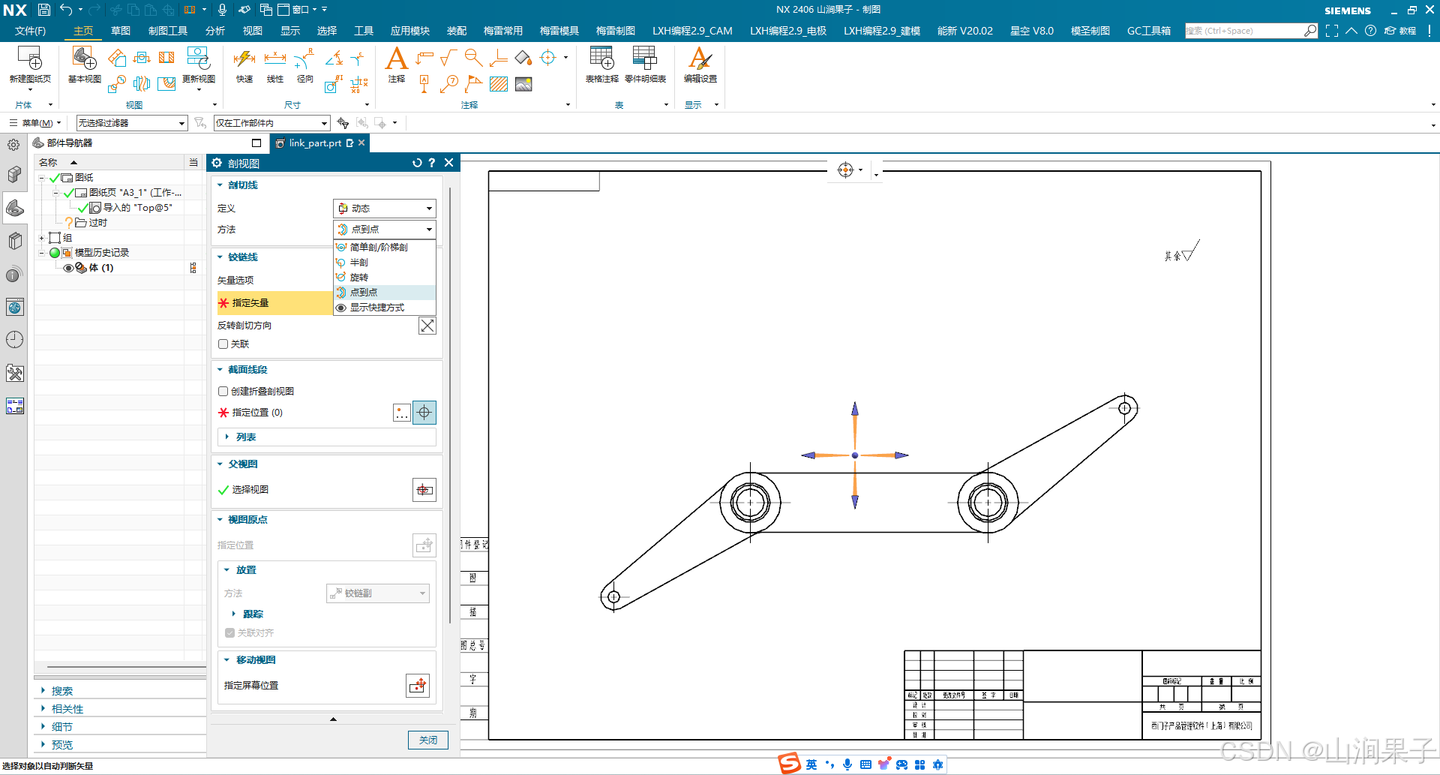
Task: Click the New Sheet (新建图纸页) icon
Action: click(30, 59)
